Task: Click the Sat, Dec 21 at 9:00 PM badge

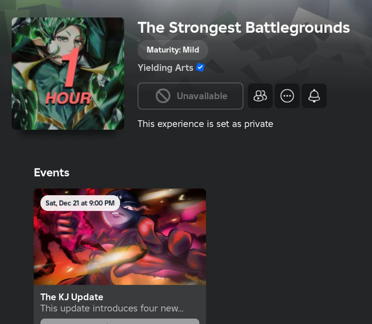Action: [80, 203]
